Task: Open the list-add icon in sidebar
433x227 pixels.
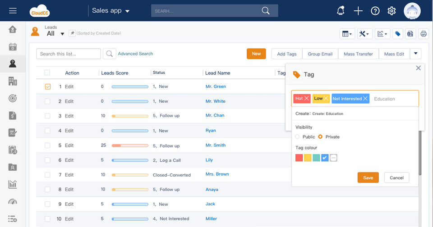Action: 13,219
